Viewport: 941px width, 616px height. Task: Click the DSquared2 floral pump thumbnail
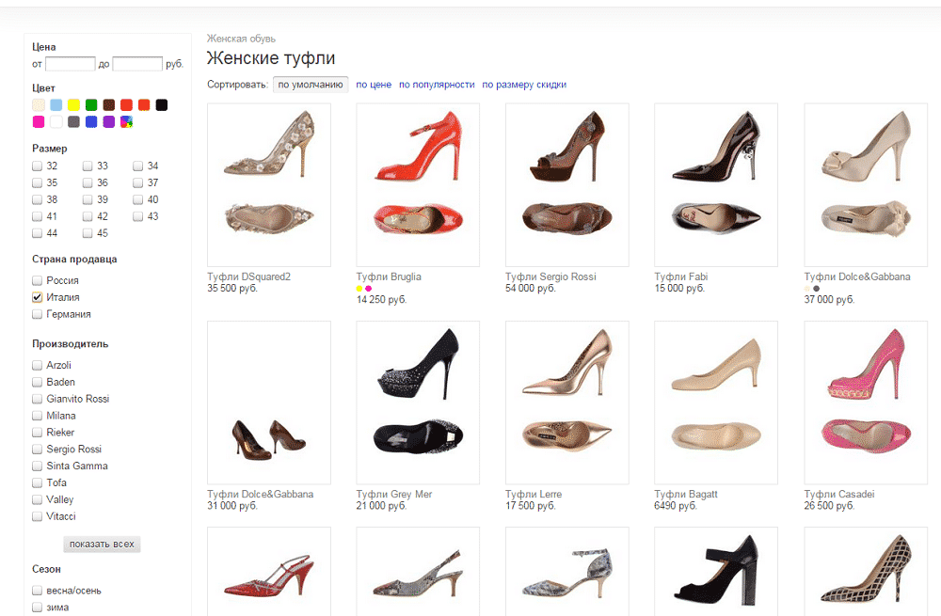click(269, 184)
